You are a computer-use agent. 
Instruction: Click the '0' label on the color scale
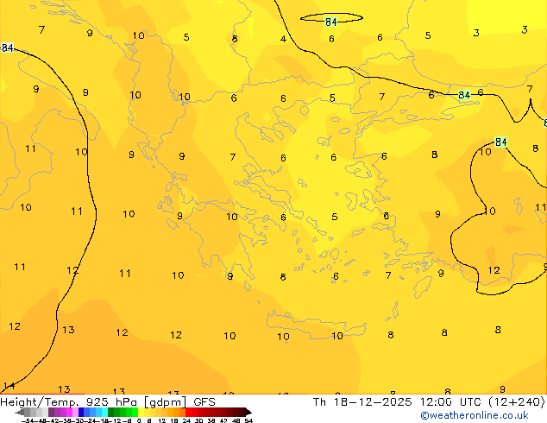(x=139, y=420)
